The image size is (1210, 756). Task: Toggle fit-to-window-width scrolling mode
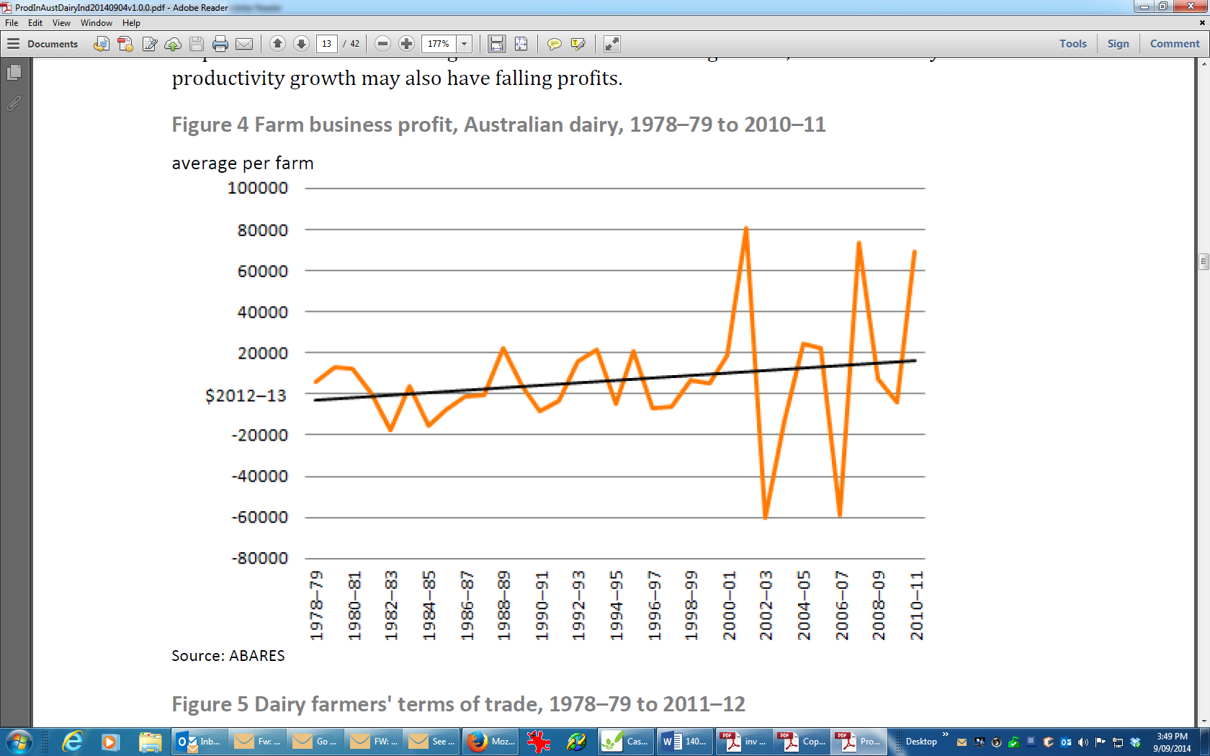click(x=496, y=44)
